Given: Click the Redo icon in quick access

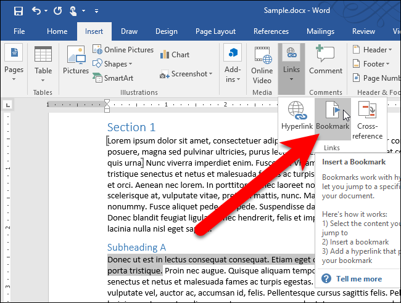Looking at the screenshot, I should pos(58,11).
